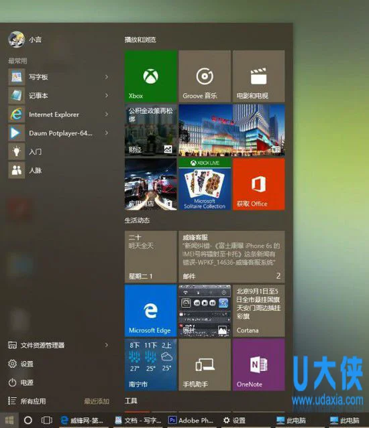Expand the Daum Potplayer jump list arrow

coord(107,133)
